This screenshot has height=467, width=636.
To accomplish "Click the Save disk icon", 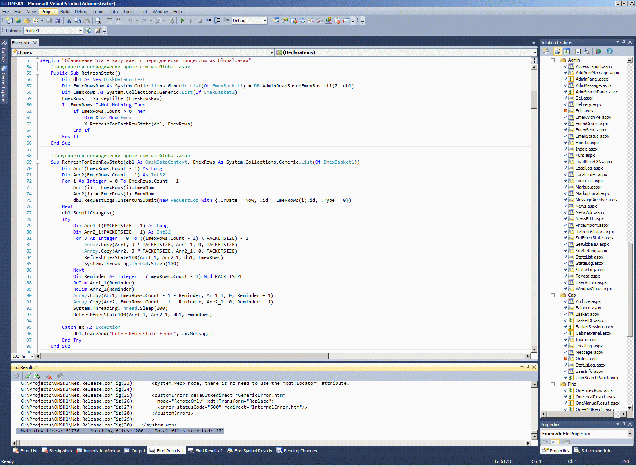I will [49, 21].
